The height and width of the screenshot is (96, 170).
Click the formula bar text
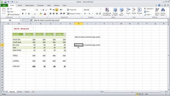point(47,20)
